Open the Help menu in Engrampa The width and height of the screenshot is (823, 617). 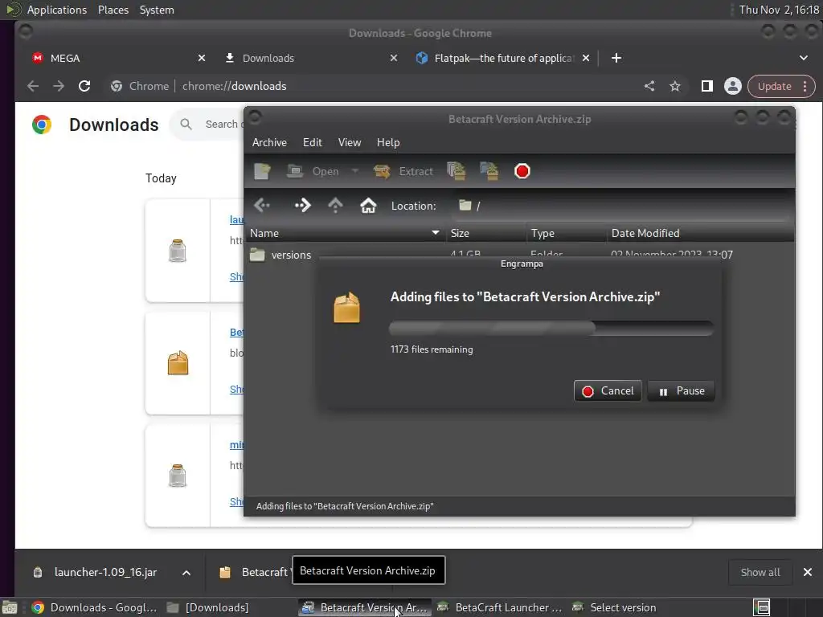point(388,142)
